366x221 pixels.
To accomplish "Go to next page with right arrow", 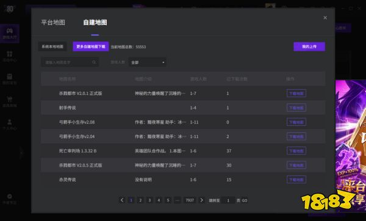I will pos(202,200).
